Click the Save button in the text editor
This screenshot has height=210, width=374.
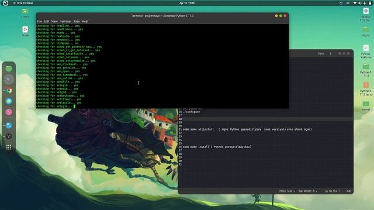[321, 54]
